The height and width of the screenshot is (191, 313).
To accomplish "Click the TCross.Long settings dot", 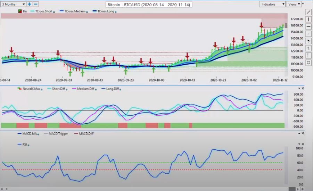I will click(116, 12).
